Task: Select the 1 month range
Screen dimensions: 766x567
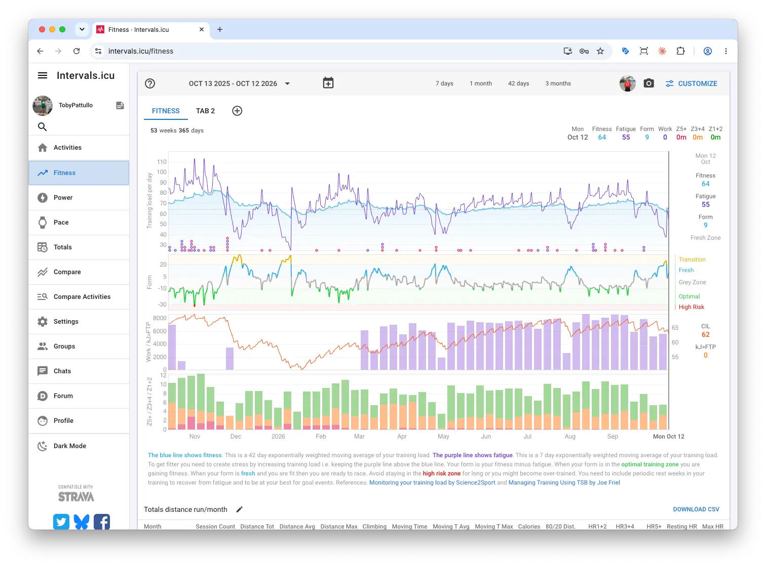Action: [481, 83]
